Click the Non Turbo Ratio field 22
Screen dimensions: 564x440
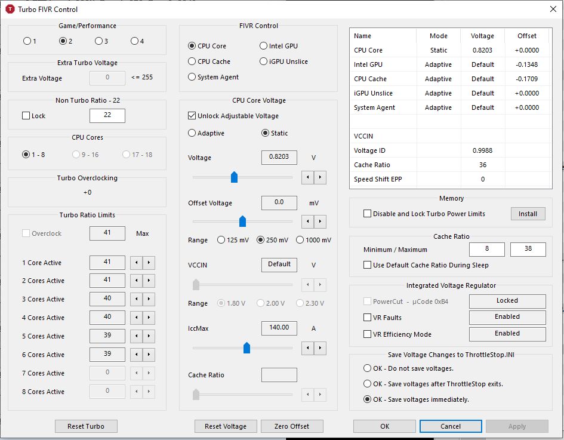107,115
